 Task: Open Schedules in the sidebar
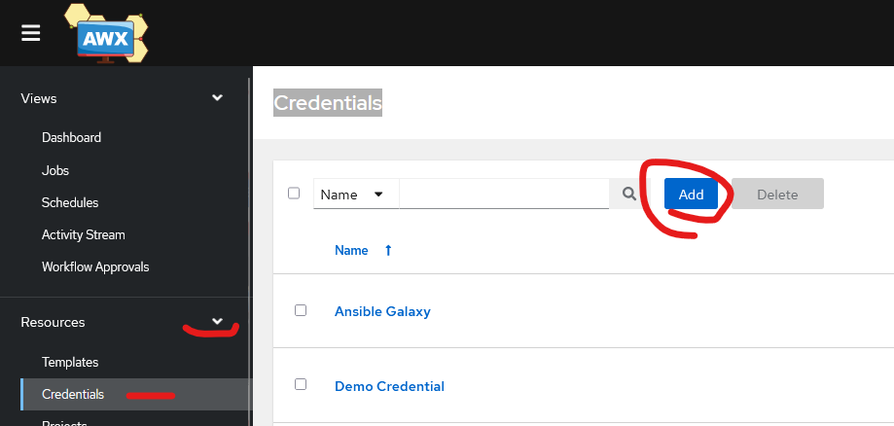click(x=70, y=202)
